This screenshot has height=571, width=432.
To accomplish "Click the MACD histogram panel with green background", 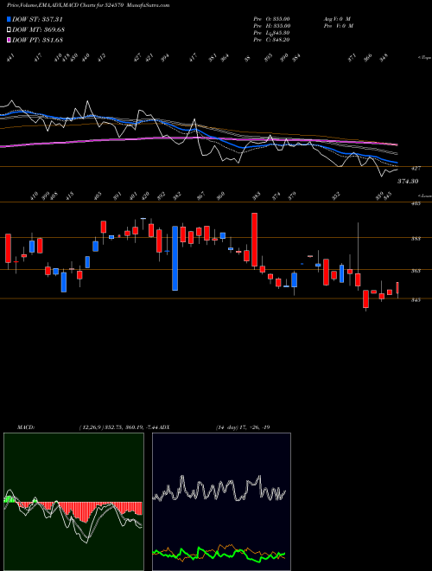I will (x=73, y=502).
